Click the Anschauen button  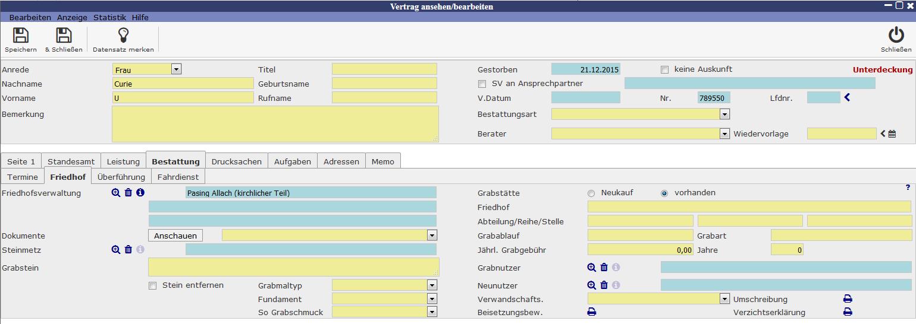pos(175,236)
